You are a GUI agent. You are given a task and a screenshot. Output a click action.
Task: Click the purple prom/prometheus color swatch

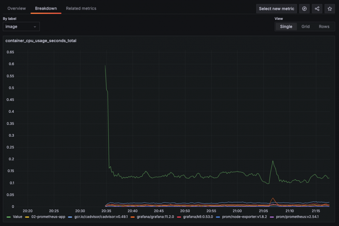click(x=272, y=217)
